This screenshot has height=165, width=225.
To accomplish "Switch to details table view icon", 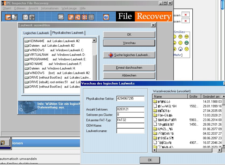I will point(91,17).
